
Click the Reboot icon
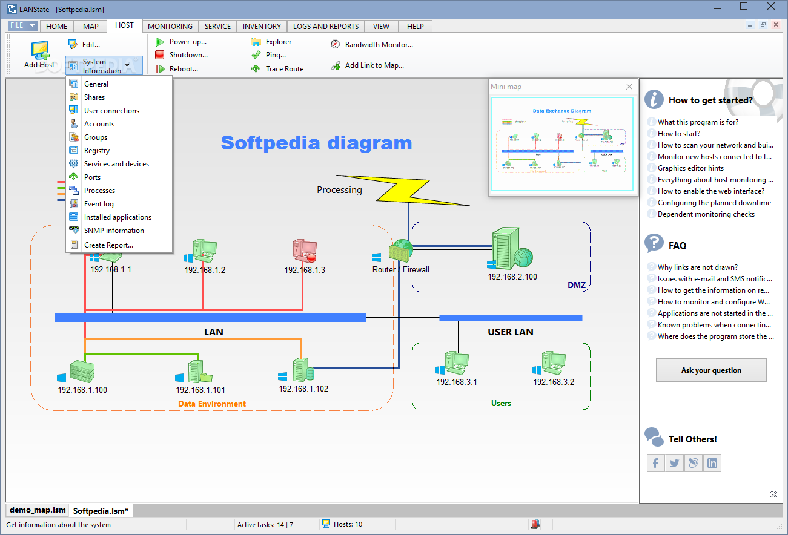pyautogui.click(x=160, y=69)
